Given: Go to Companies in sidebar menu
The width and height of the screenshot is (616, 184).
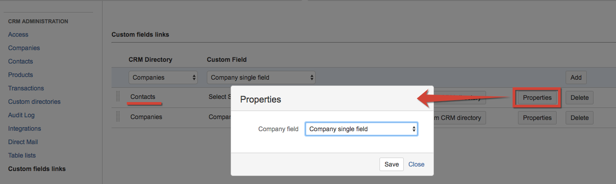Looking at the screenshot, I should click(24, 48).
